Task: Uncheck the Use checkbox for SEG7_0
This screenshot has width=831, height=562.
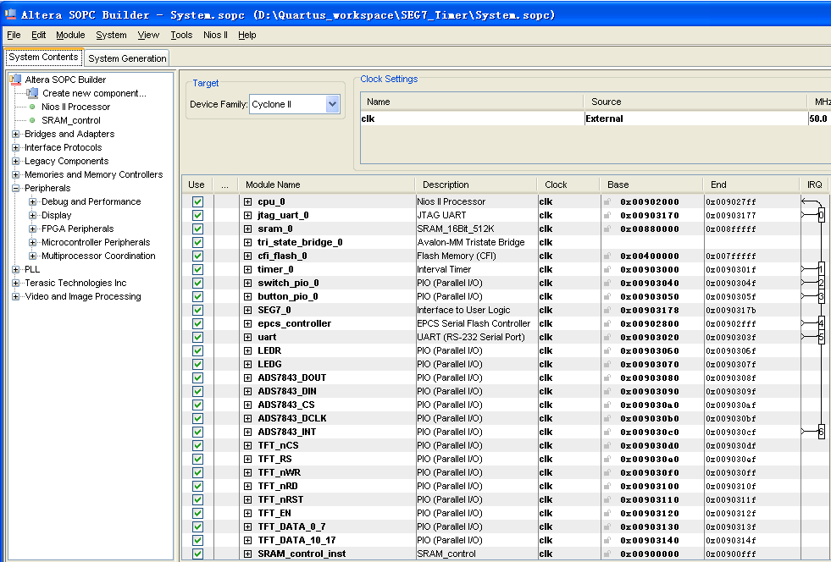Action: [x=197, y=310]
